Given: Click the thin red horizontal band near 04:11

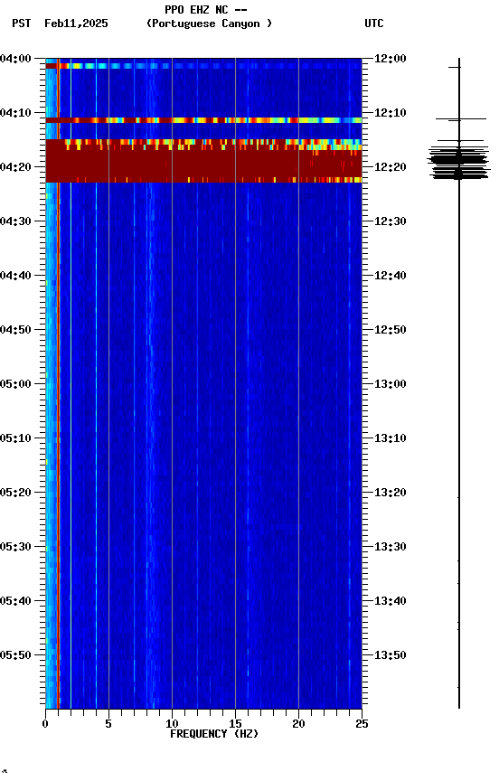Looking at the screenshot, I should (203, 120).
